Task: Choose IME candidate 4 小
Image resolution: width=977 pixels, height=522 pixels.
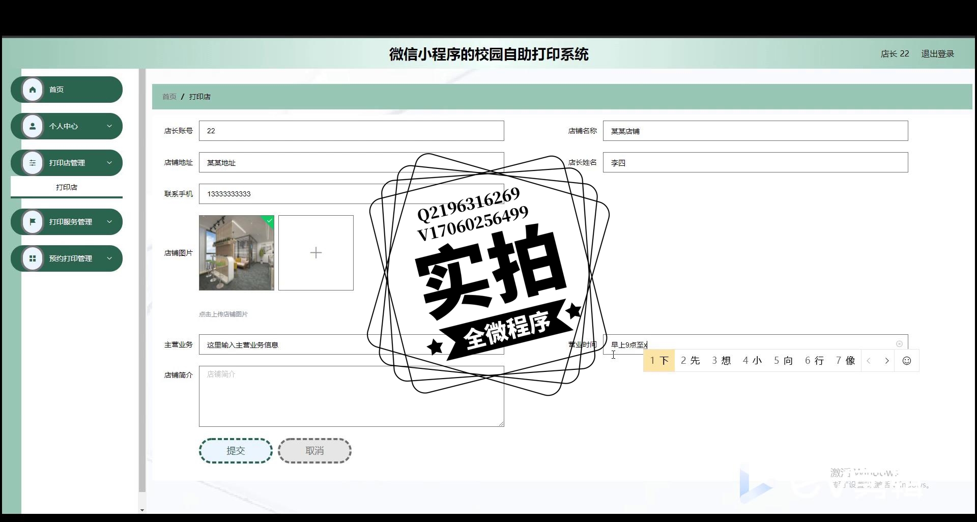Action: point(752,361)
